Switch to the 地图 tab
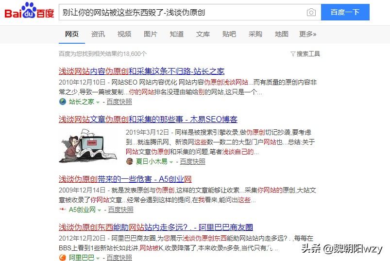The height and width of the screenshot is (261, 390). click(282, 34)
